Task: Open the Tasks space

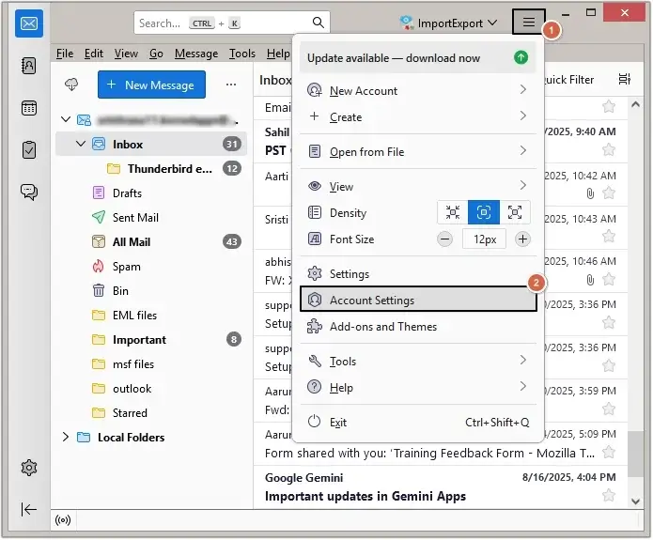Action: pos(29,150)
